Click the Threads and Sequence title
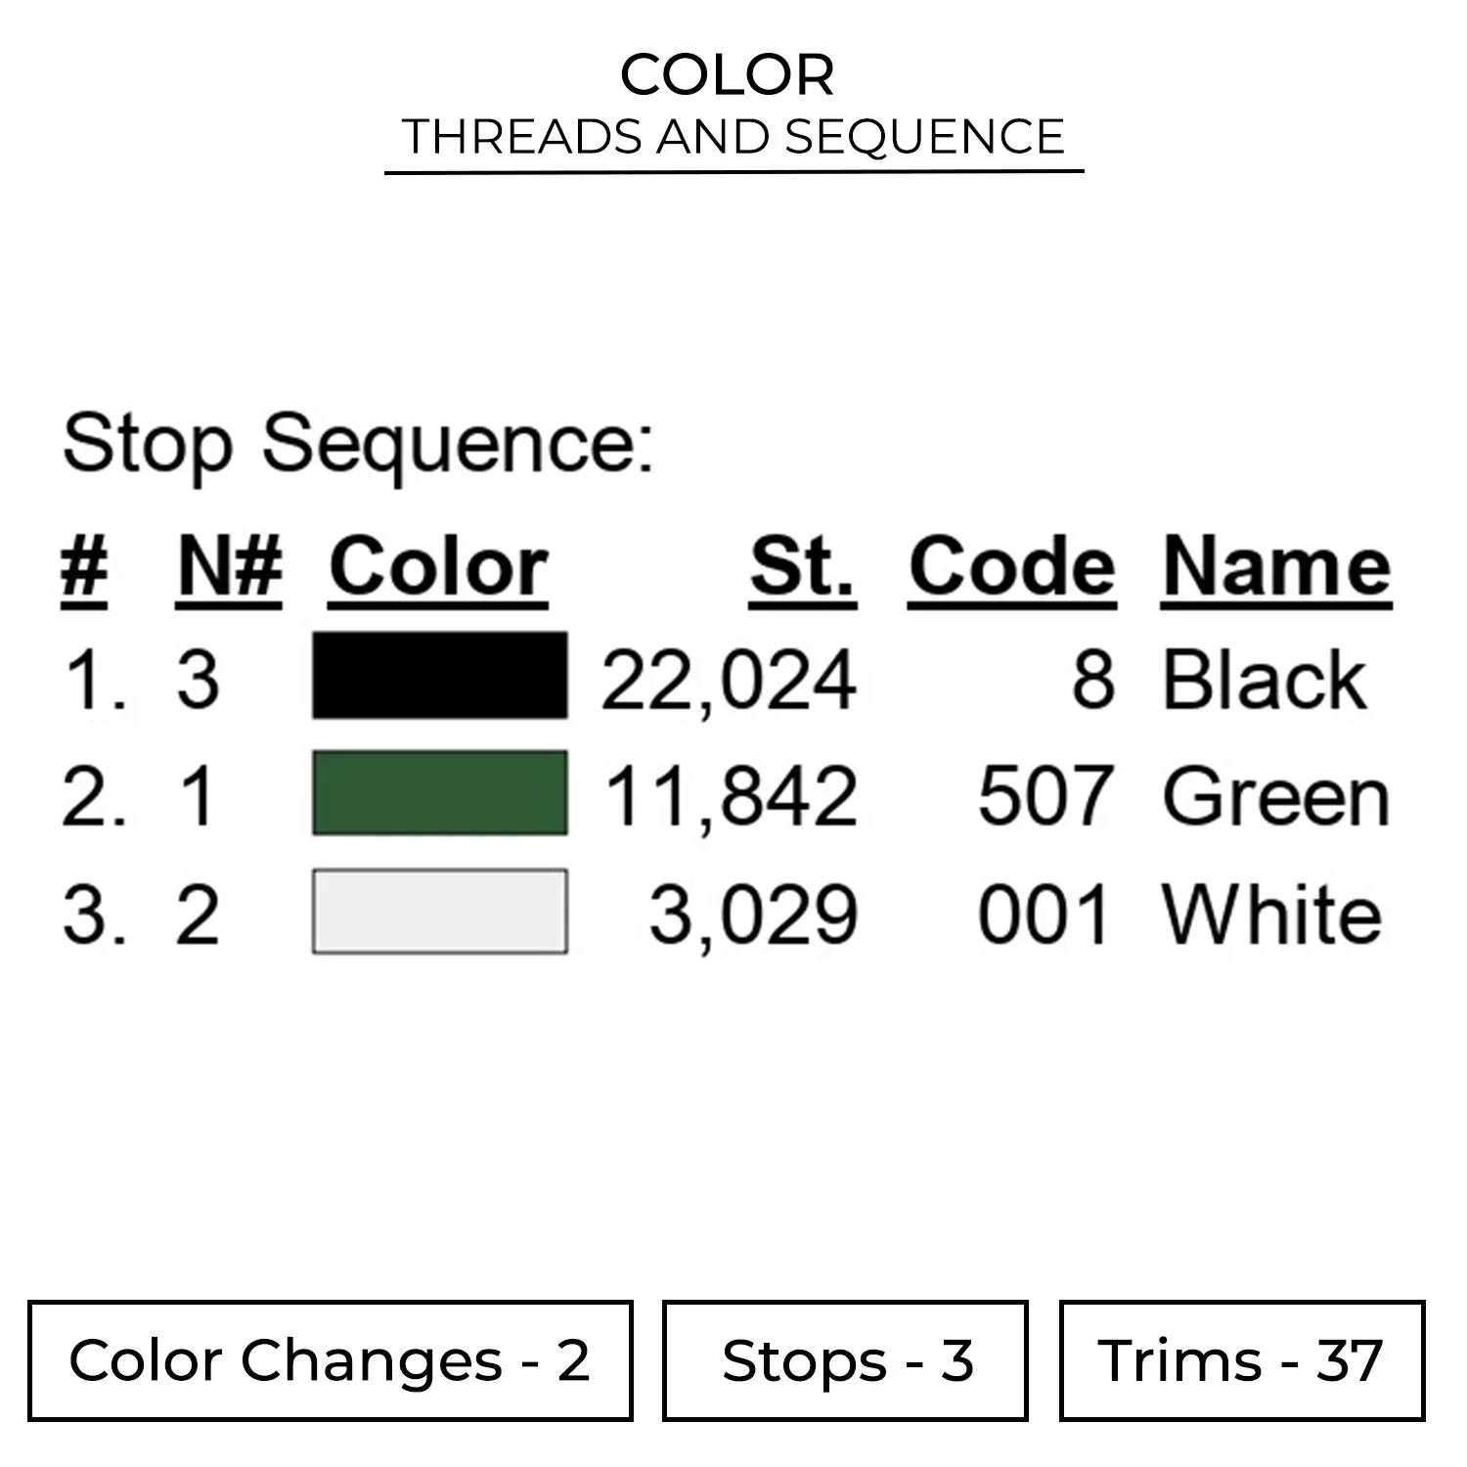This screenshot has width=1467, height=1467. coord(733,136)
